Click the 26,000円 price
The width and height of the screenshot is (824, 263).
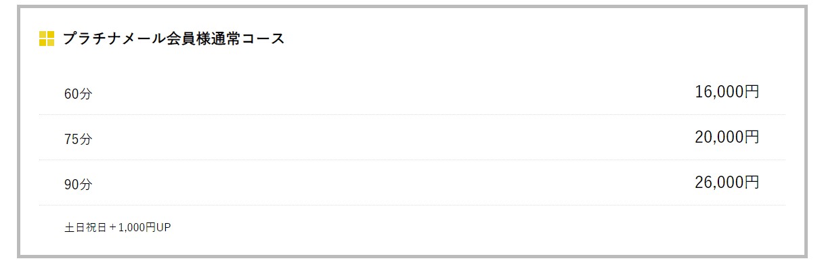click(x=727, y=183)
